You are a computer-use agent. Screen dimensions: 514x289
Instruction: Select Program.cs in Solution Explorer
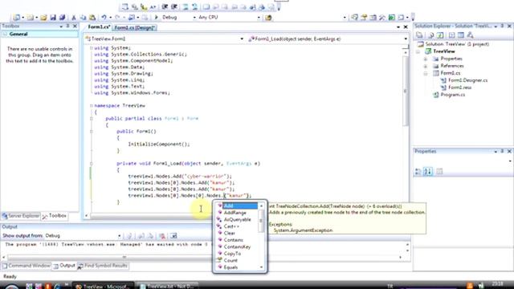click(x=453, y=95)
